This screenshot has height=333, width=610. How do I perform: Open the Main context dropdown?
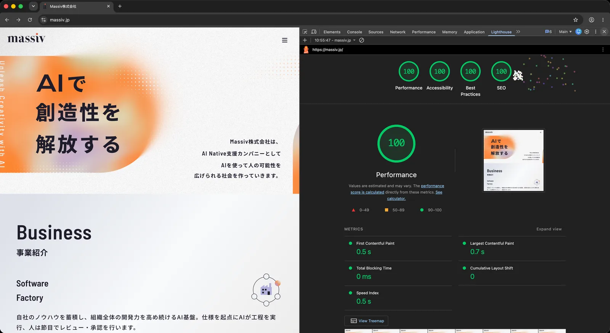click(x=565, y=32)
